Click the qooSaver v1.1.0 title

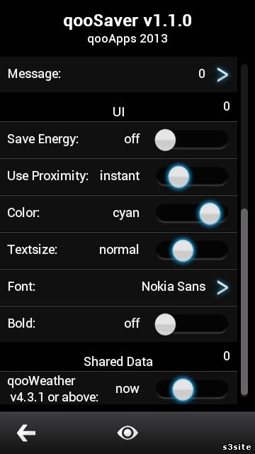pyautogui.click(x=127, y=21)
